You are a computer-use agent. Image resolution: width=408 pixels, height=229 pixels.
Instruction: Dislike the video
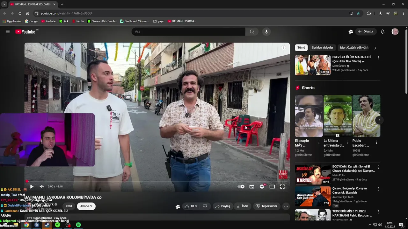pos(205,206)
